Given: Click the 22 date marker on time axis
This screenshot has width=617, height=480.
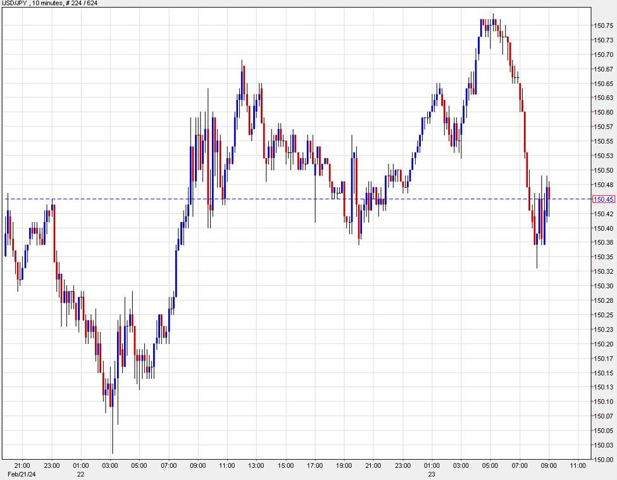Looking at the screenshot, I should click(80, 474).
